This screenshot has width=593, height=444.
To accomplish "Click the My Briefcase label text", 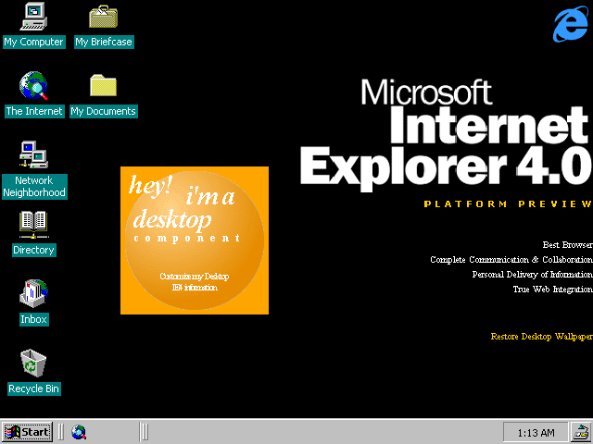I will (x=104, y=42).
